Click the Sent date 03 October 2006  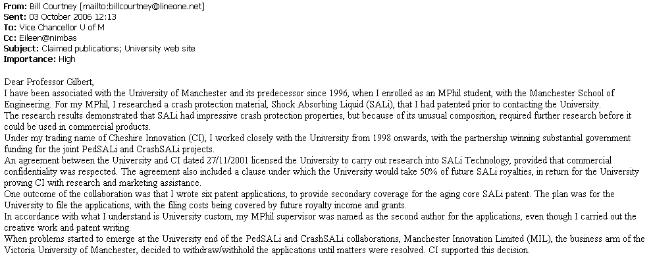tap(60, 17)
